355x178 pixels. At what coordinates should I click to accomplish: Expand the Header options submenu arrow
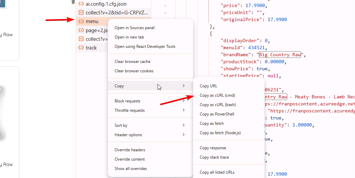coord(184,135)
